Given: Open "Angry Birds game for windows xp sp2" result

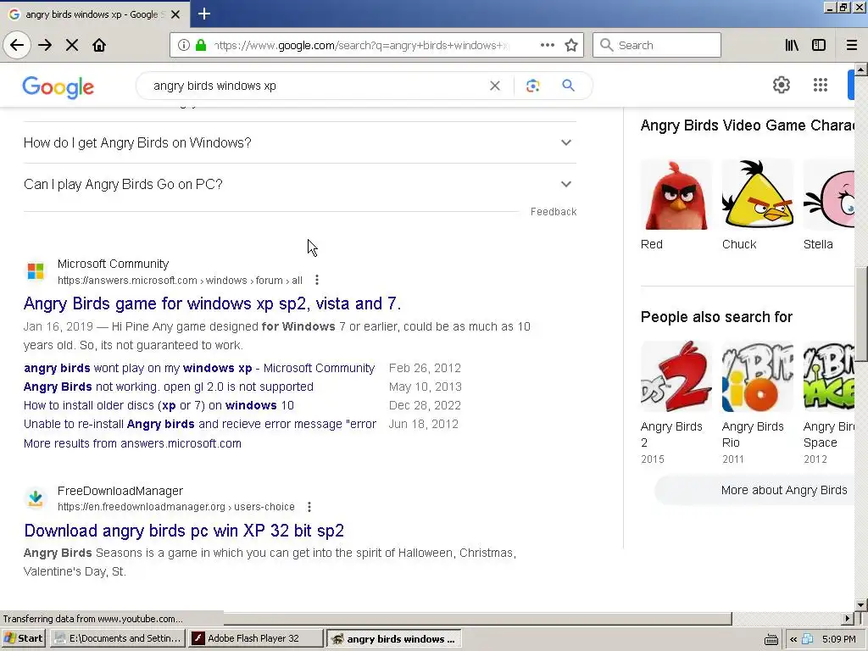Looking at the screenshot, I should click(x=212, y=303).
